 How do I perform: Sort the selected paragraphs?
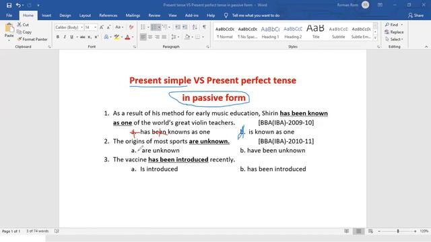195,27
